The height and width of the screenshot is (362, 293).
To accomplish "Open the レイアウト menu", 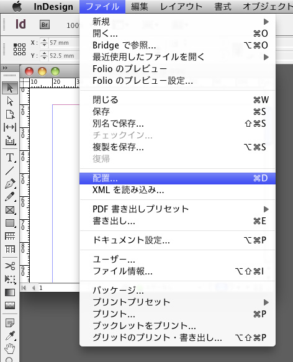I will 181,6.
